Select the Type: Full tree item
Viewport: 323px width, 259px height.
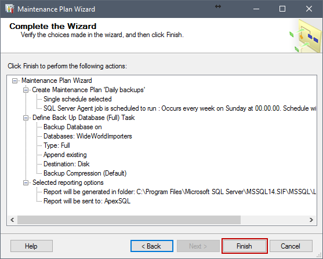(57, 145)
